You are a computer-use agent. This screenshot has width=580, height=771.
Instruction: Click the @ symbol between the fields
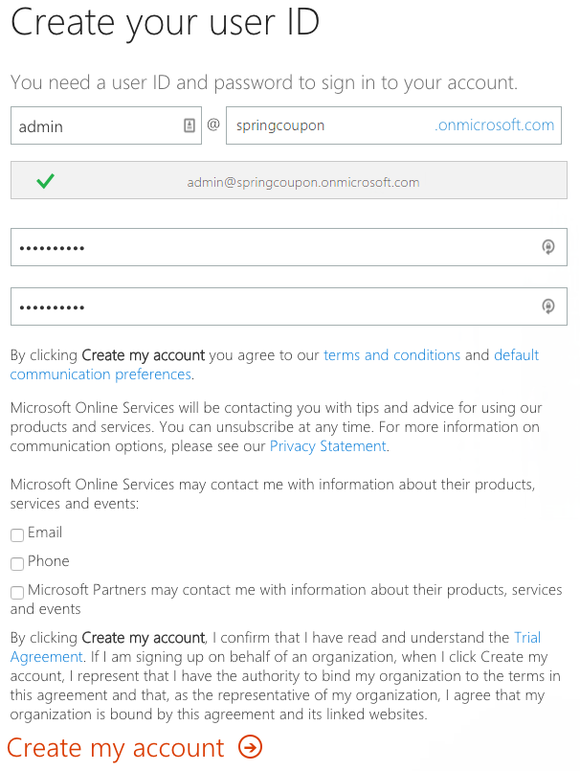tap(213, 125)
